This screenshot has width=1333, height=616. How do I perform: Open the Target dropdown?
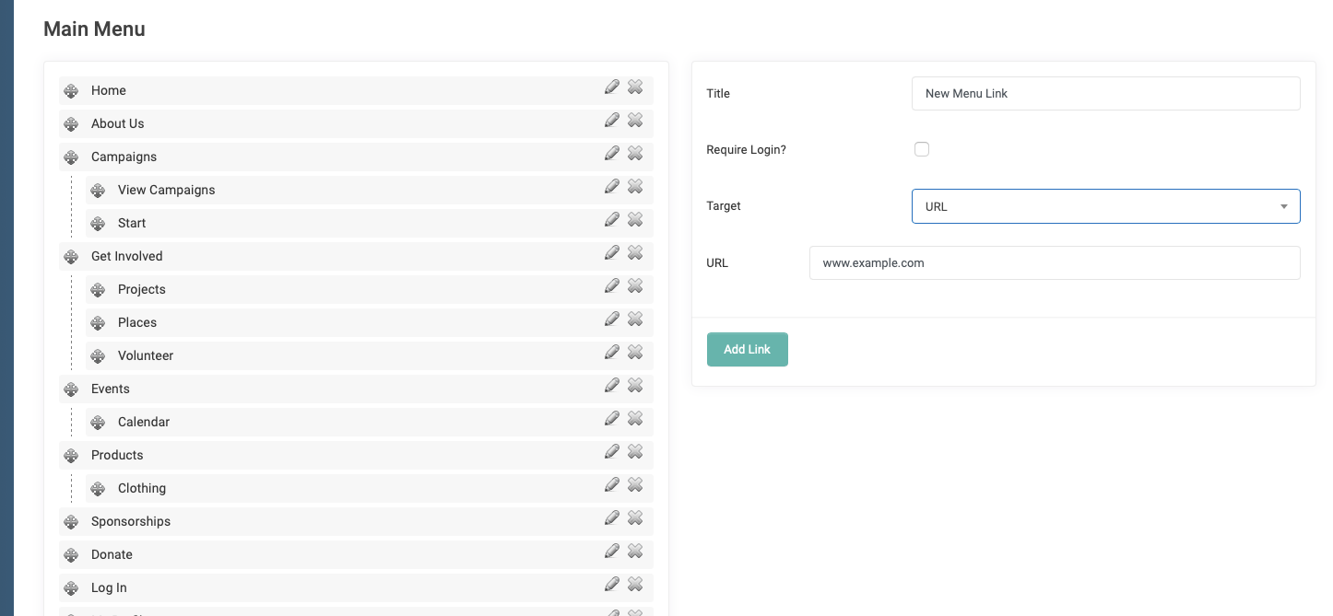coord(1105,206)
